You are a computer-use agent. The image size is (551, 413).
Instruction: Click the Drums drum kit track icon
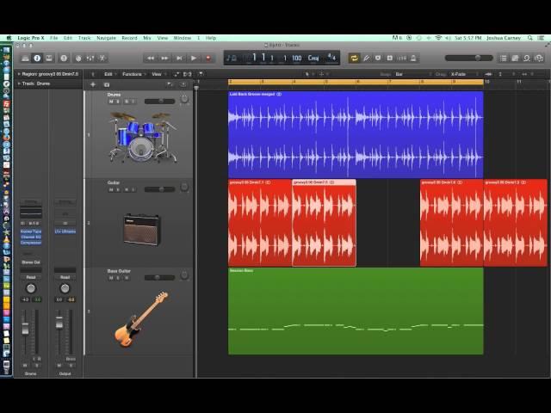(x=138, y=136)
